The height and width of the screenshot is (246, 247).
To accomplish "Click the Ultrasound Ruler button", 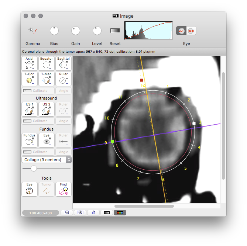I will click(x=64, y=109).
